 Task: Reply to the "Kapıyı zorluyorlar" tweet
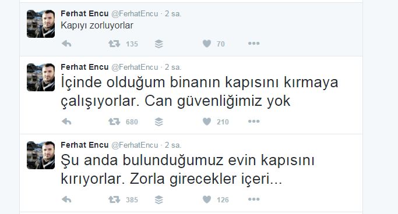click(66, 44)
